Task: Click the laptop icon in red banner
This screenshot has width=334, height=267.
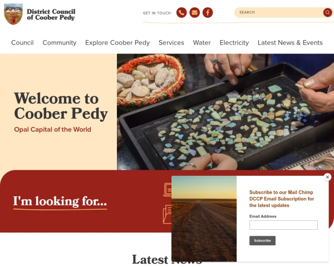Action: pyautogui.click(x=168, y=190)
